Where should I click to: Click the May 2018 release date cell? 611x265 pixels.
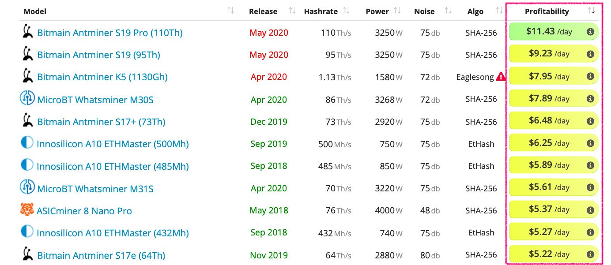[269, 210]
